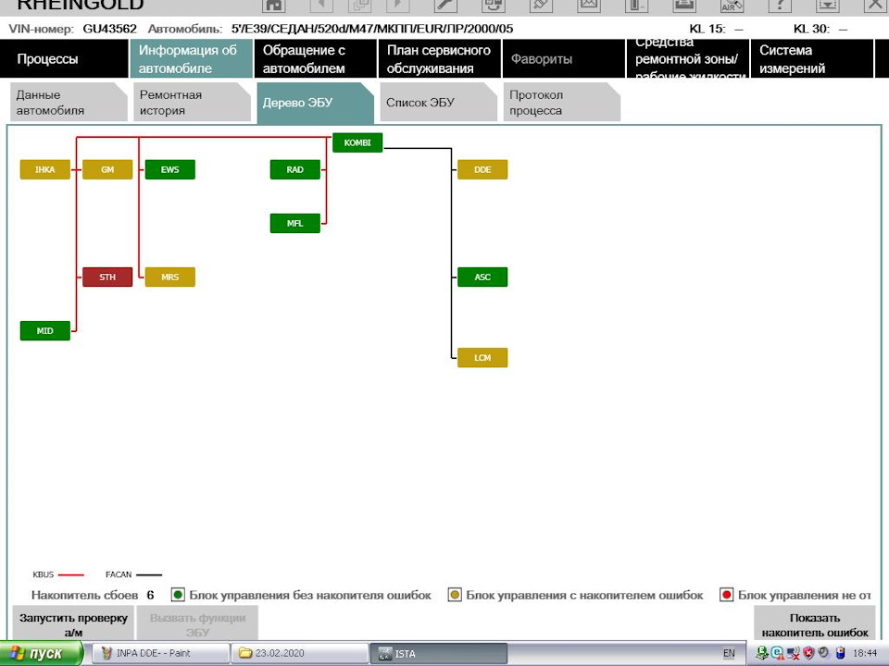Open the План сервисного обслуживания menu
This screenshot has height=666, width=889.
[x=439, y=59]
